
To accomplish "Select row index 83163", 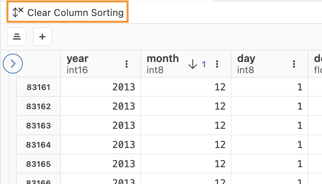I will tap(38, 126).
